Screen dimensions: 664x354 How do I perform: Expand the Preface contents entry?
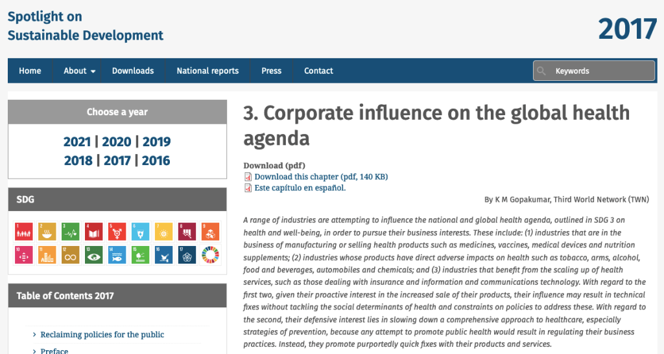tap(54, 351)
